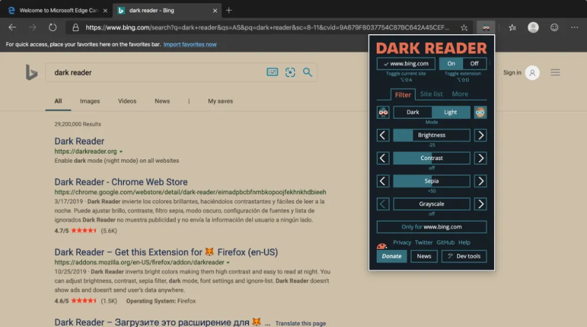
Task: Click the Grayscale slider bar
Action: 432,204
